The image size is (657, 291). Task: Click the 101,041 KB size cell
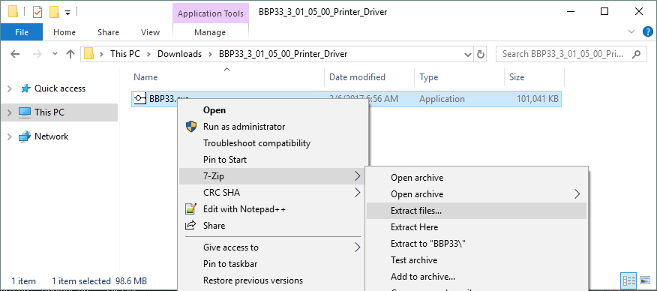[x=538, y=99]
